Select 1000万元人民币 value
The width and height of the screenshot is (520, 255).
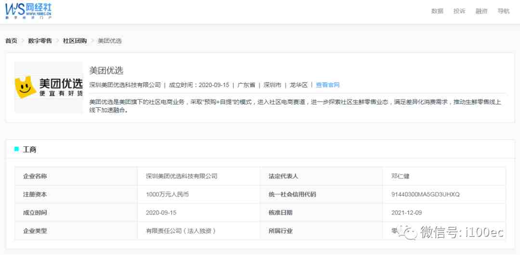(x=168, y=194)
